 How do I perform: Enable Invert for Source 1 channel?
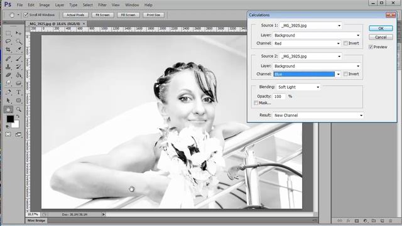345,43
